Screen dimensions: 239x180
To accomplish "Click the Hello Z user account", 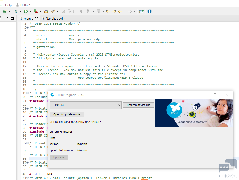I will 23,5.
